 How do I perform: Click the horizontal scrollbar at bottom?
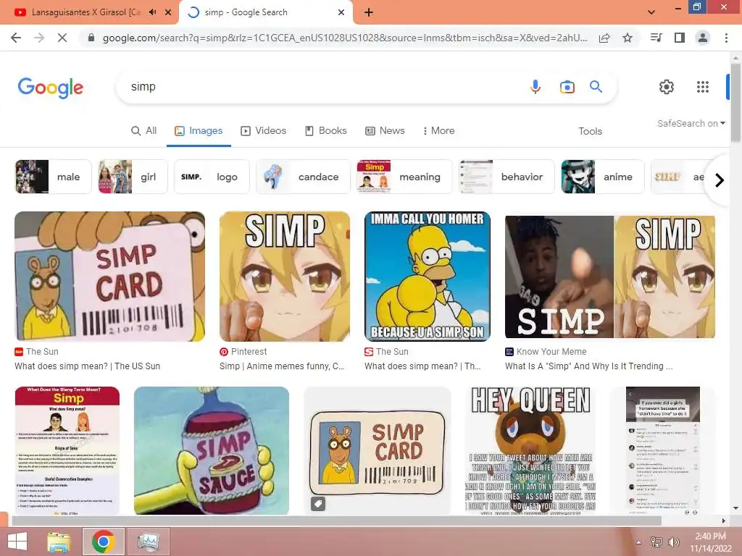(336, 521)
